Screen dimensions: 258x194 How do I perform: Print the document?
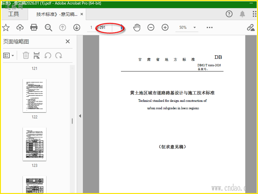[34, 27]
